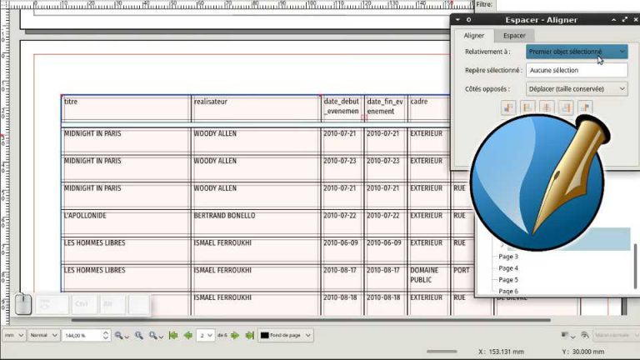
Task: Click the Y: 30.000 mm status readout
Action: click(582, 352)
